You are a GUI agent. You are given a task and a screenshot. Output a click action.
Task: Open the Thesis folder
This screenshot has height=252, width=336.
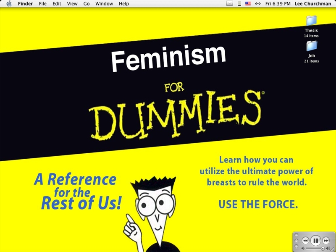311,21
